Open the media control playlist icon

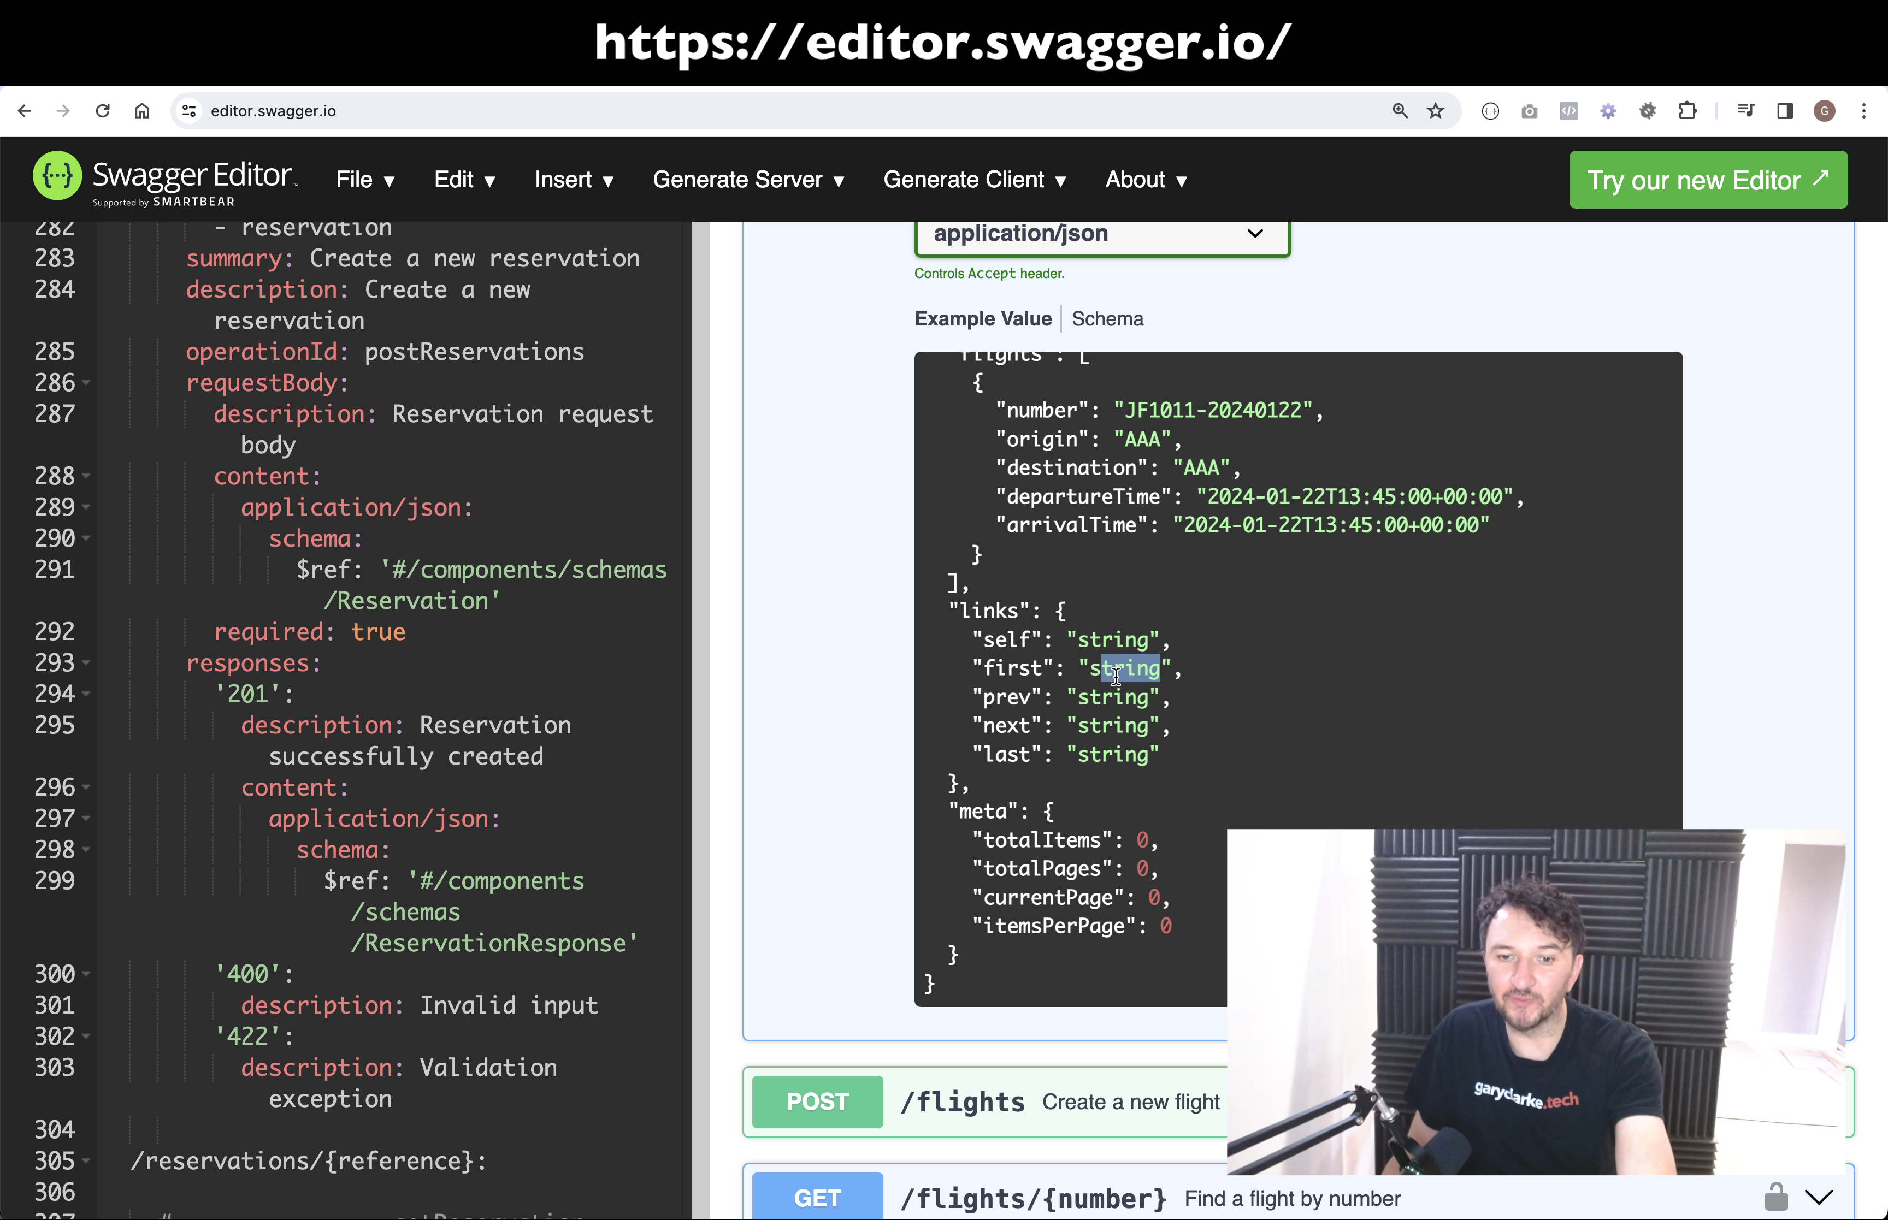(x=1745, y=111)
